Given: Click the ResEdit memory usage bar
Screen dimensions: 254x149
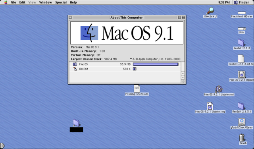Looking at the screenshot, I should (135, 69).
